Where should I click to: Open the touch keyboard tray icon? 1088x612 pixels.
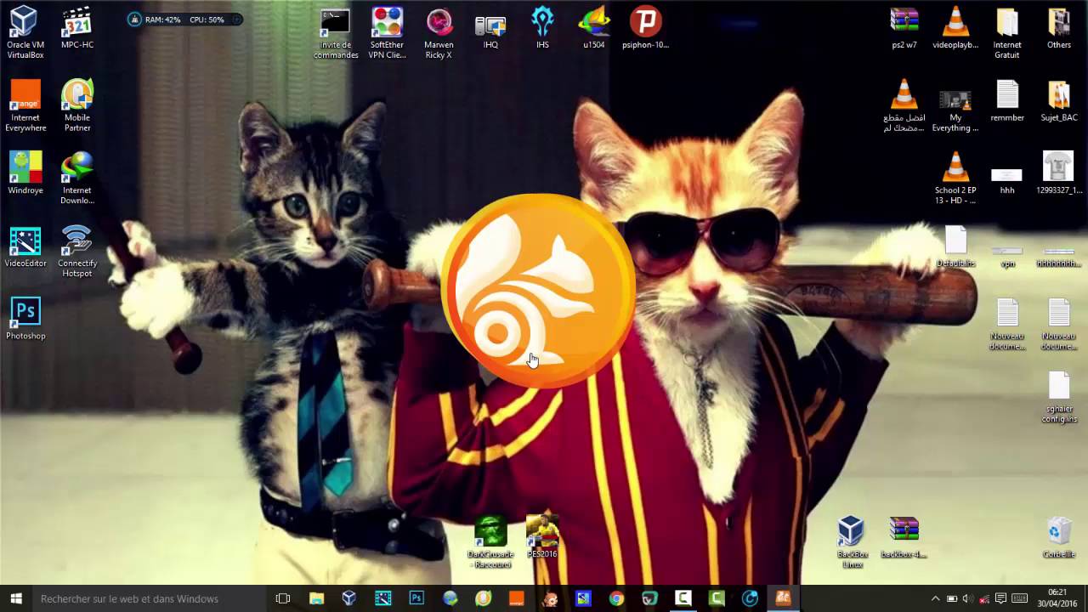point(1020,598)
